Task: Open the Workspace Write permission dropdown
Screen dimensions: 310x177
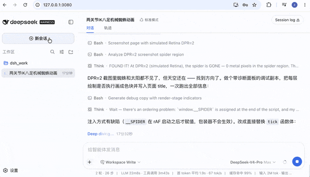Action: click(x=121, y=162)
